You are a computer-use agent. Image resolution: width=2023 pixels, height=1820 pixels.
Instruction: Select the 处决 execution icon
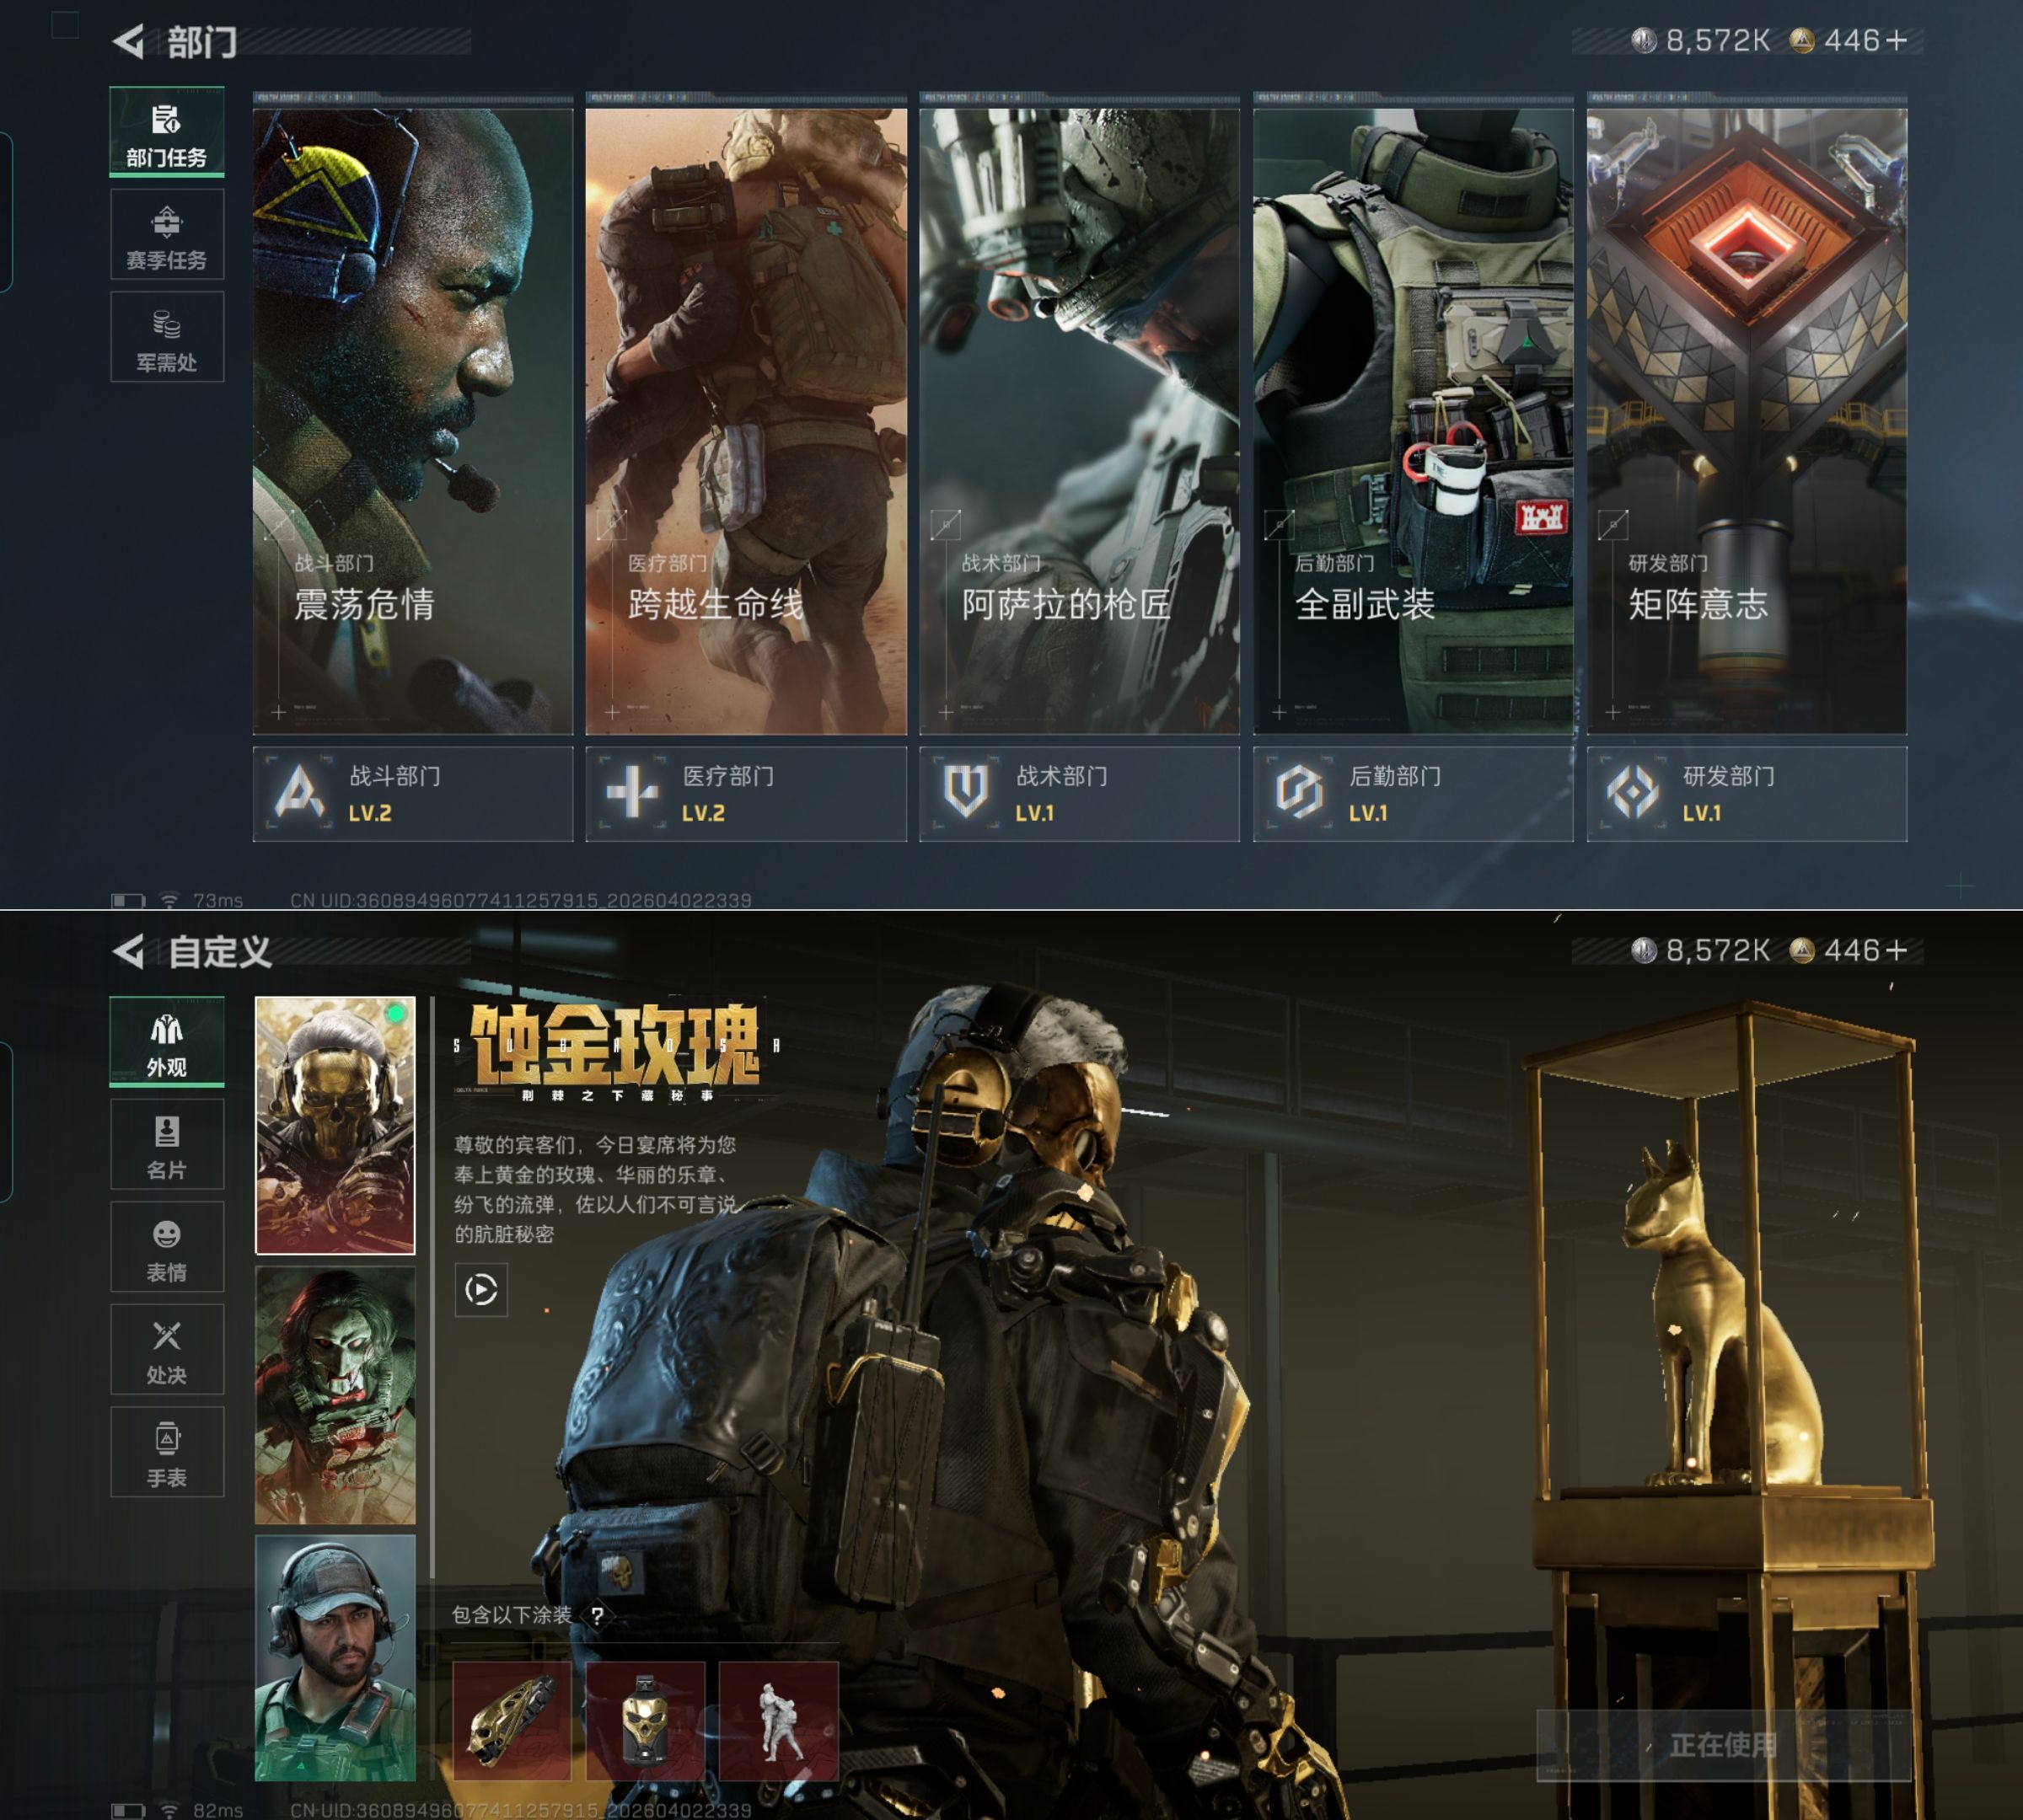click(x=166, y=1350)
